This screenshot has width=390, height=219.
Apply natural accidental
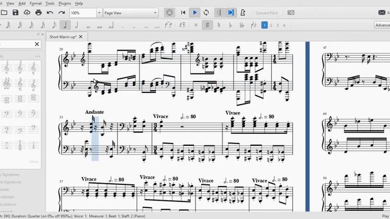pyautogui.click(x=219, y=25)
